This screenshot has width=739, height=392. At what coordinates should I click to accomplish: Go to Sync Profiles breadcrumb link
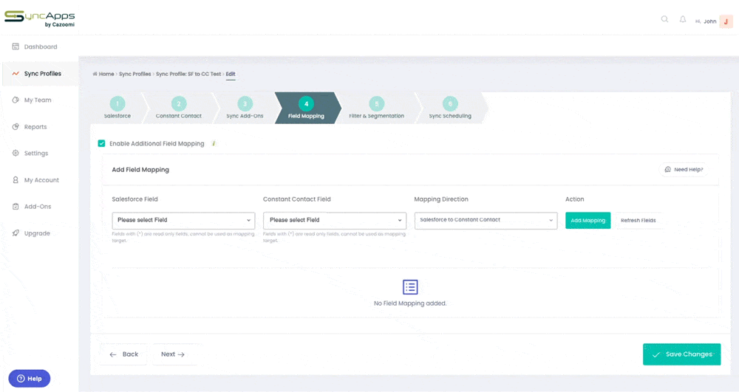coord(134,74)
